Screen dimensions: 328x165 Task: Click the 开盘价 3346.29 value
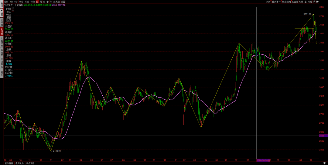[x=9, y=29]
